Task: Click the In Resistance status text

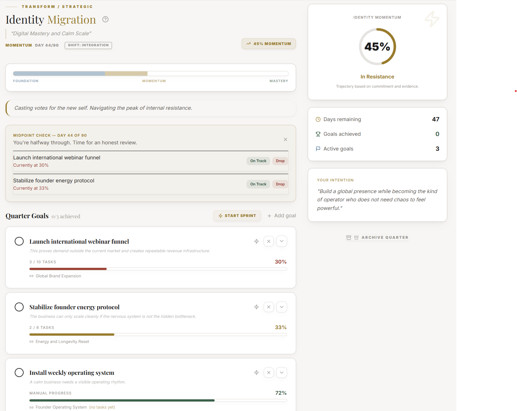Action: [377, 77]
